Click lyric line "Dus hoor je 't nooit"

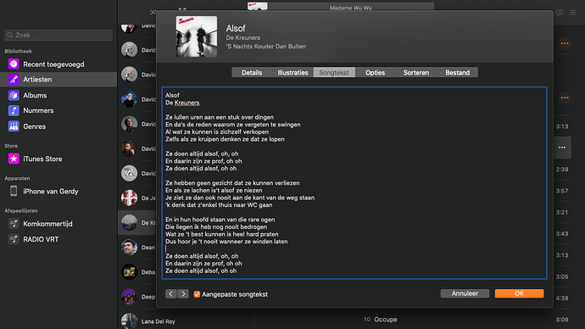tap(226, 242)
